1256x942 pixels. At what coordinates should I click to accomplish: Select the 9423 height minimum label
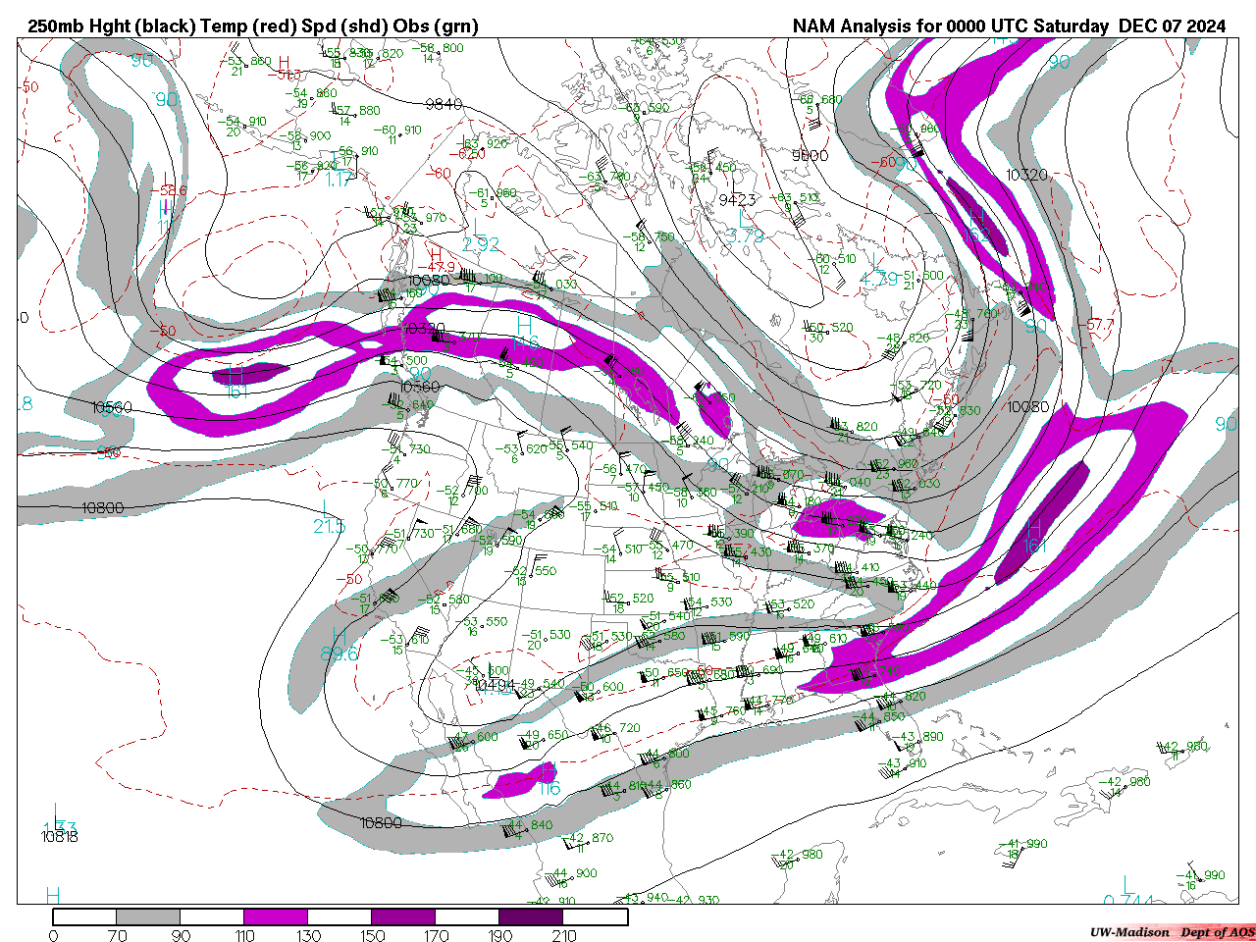pos(737,199)
